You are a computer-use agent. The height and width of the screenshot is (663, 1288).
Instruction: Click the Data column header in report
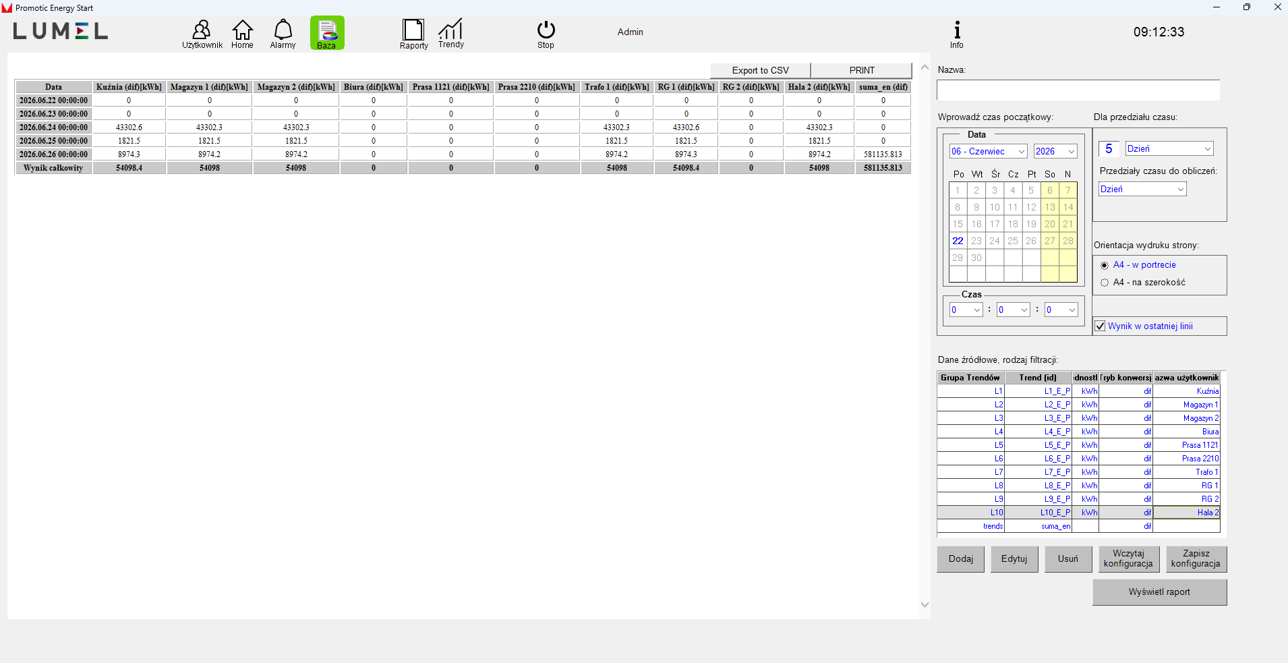[x=53, y=87]
